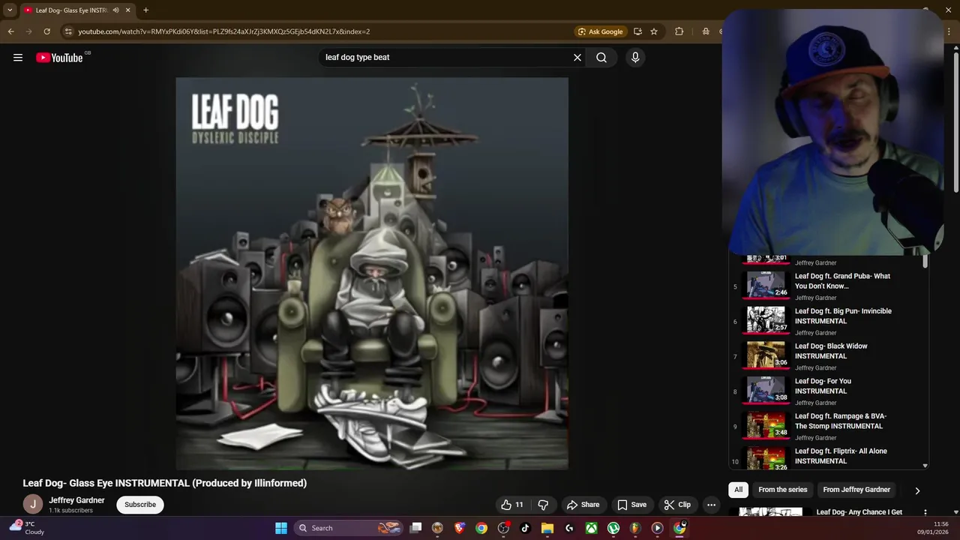This screenshot has height=540, width=960.
Task: Launch Brave browser from the taskbar
Action: pos(459,528)
